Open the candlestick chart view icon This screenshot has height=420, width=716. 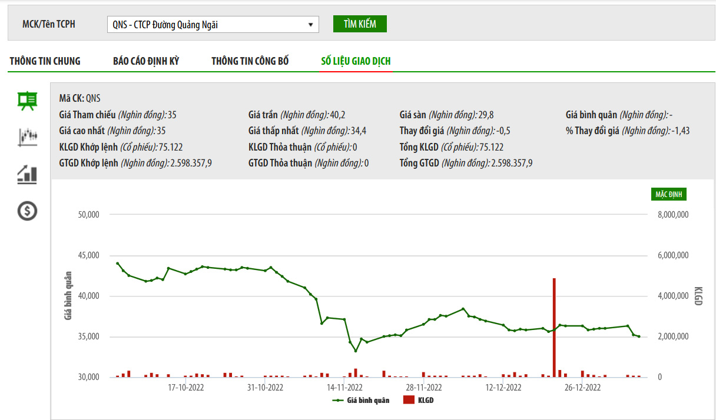(x=27, y=137)
